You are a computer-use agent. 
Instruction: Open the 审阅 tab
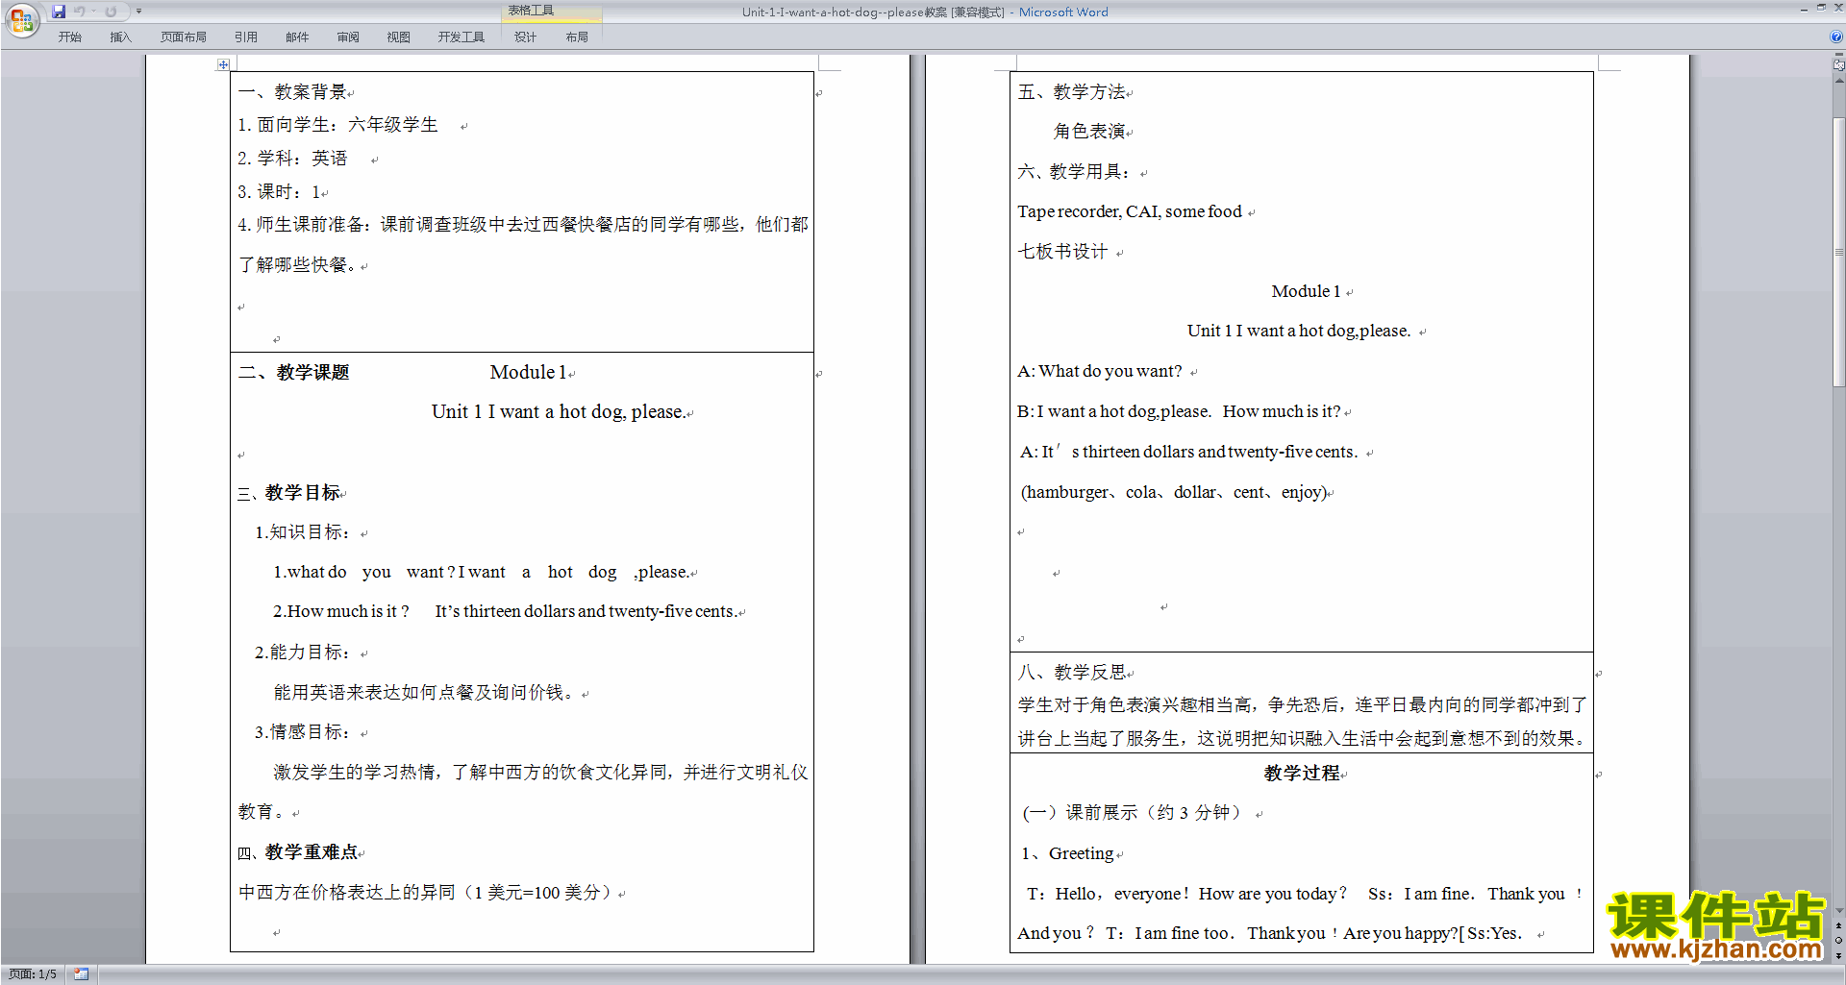348,37
